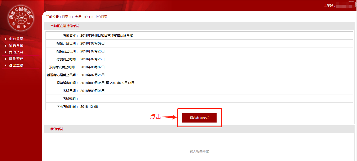The image size is (357, 161).
Task: Click the arrow icon beside 中心首页
Action: [x=6, y=39]
